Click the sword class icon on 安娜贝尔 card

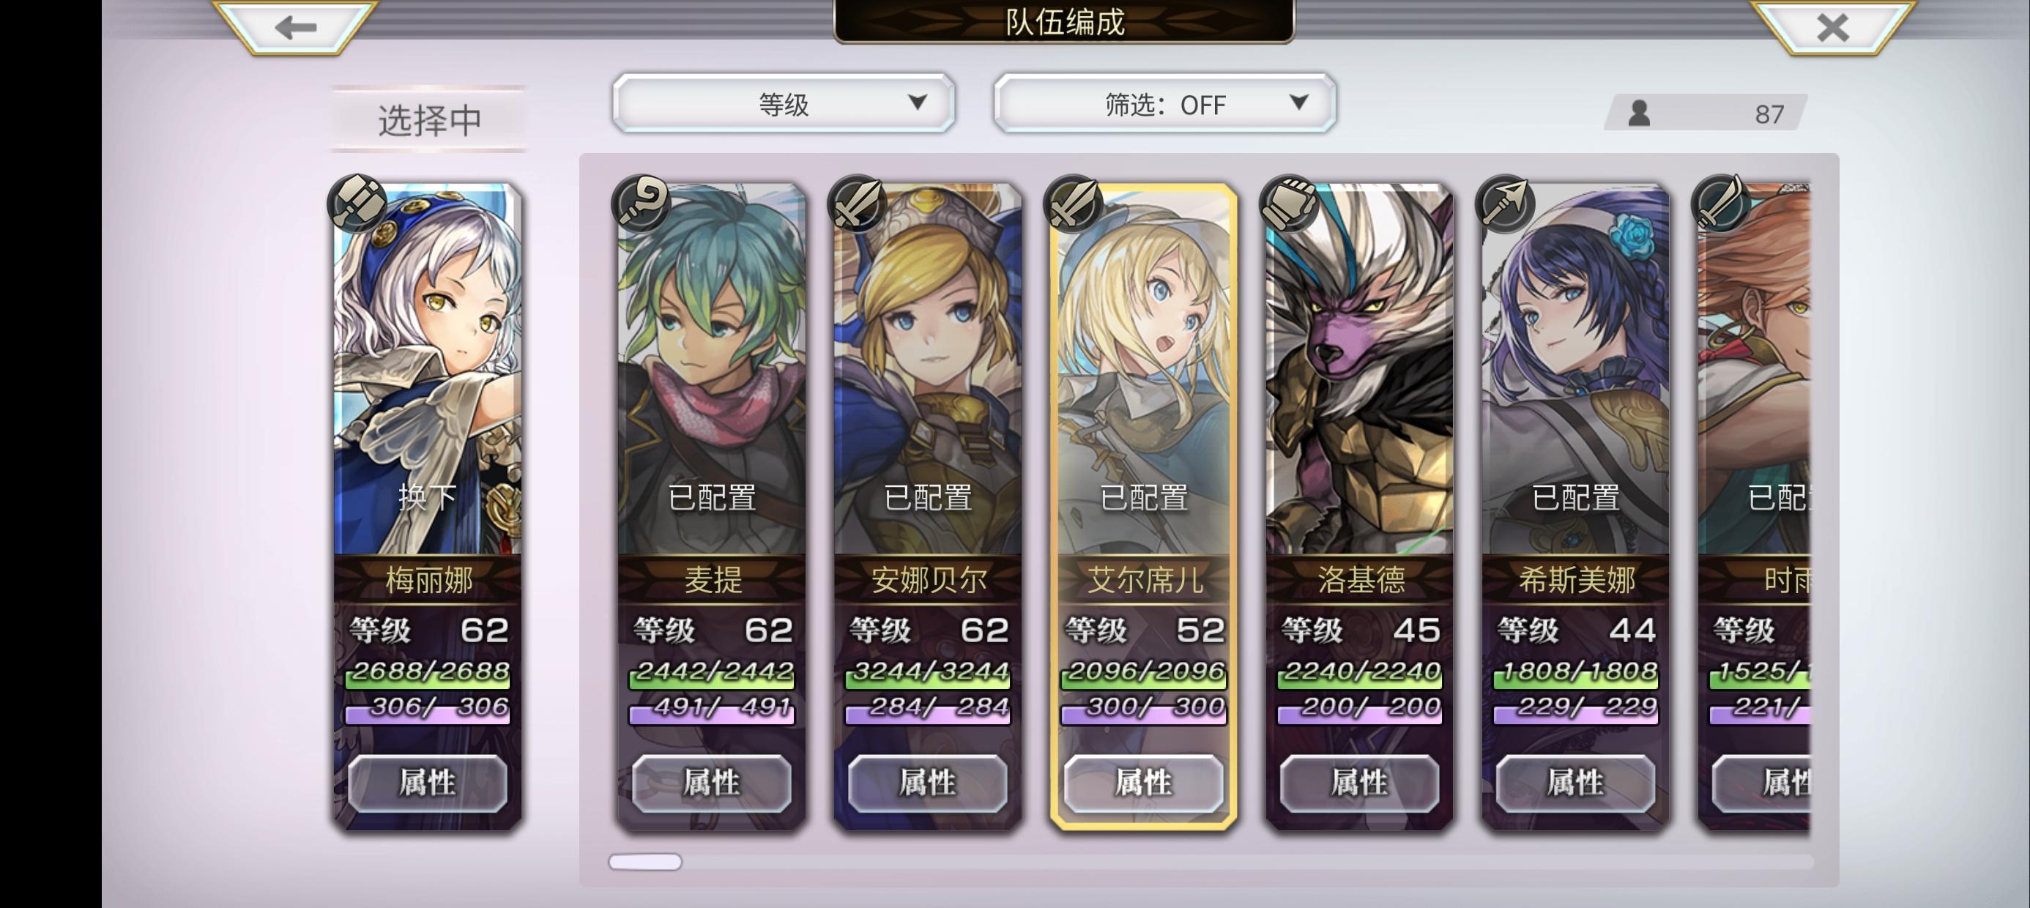[857, 204]
